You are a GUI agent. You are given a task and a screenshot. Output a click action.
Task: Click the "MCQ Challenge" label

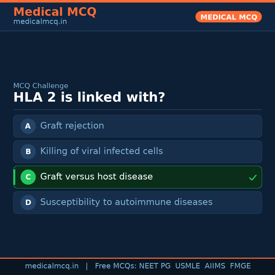coord(41,86)
